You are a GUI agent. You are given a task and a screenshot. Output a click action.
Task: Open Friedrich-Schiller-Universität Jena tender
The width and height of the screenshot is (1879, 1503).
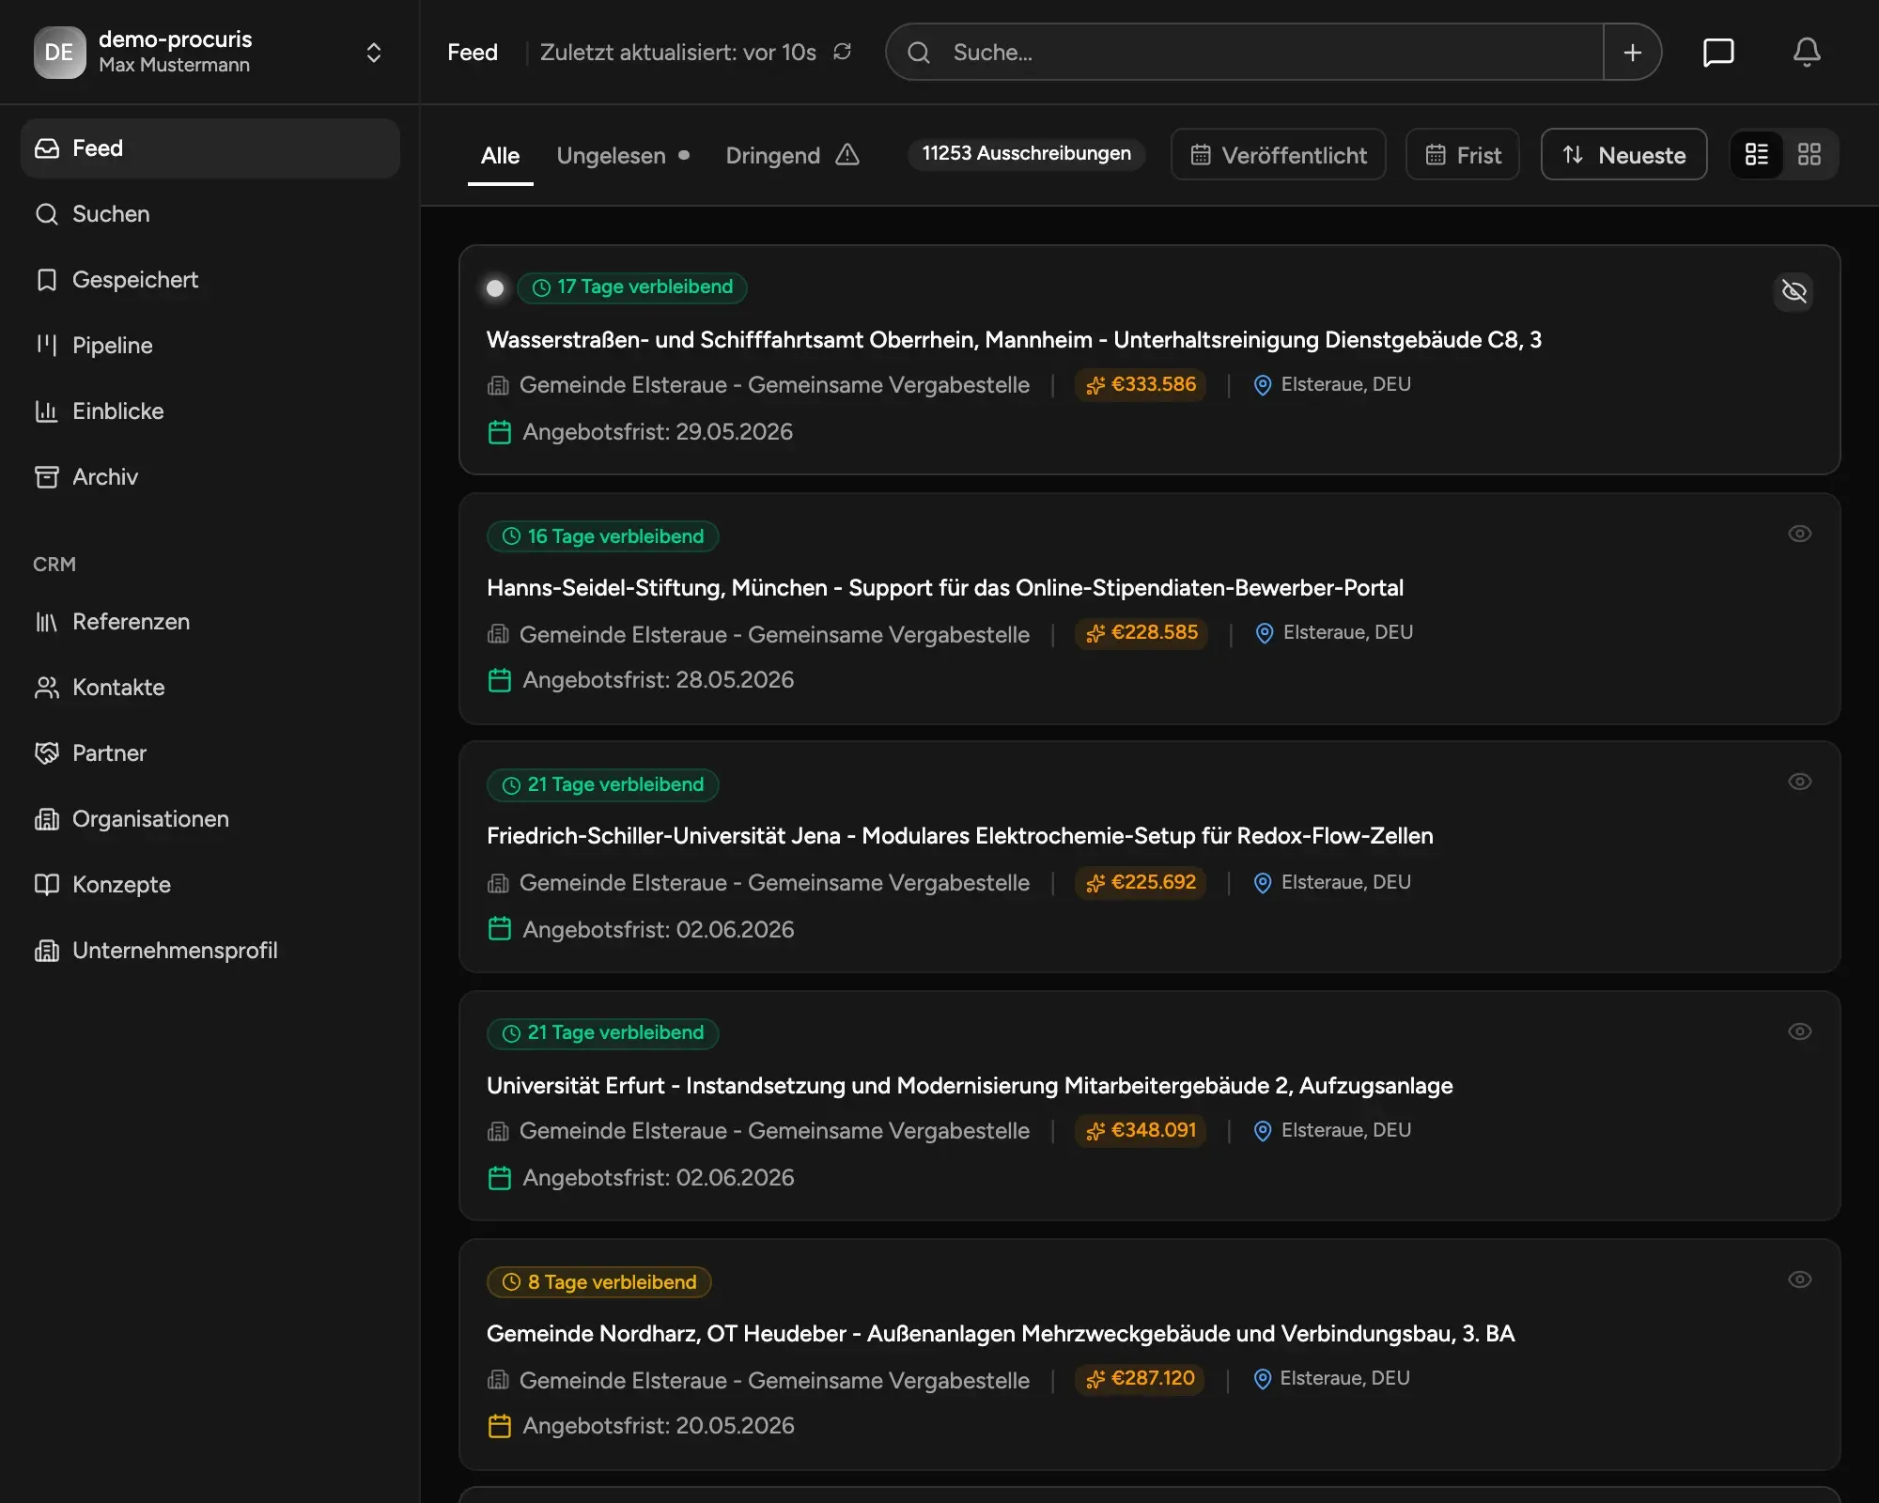(x=960, y=836)
